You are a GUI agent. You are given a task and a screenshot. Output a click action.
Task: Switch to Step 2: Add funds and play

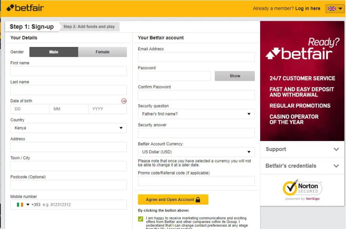pos(89,27)
